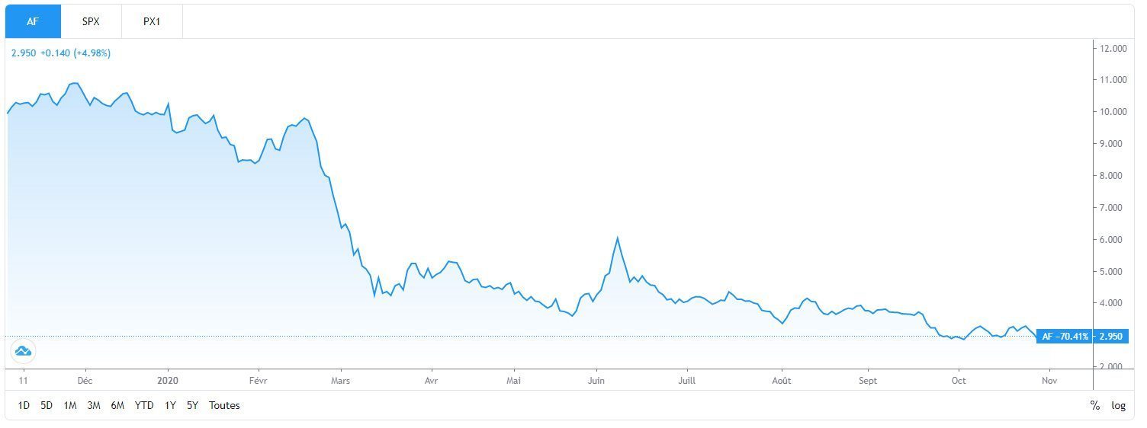Click the June price peak on chart

[x=617, y=238]
